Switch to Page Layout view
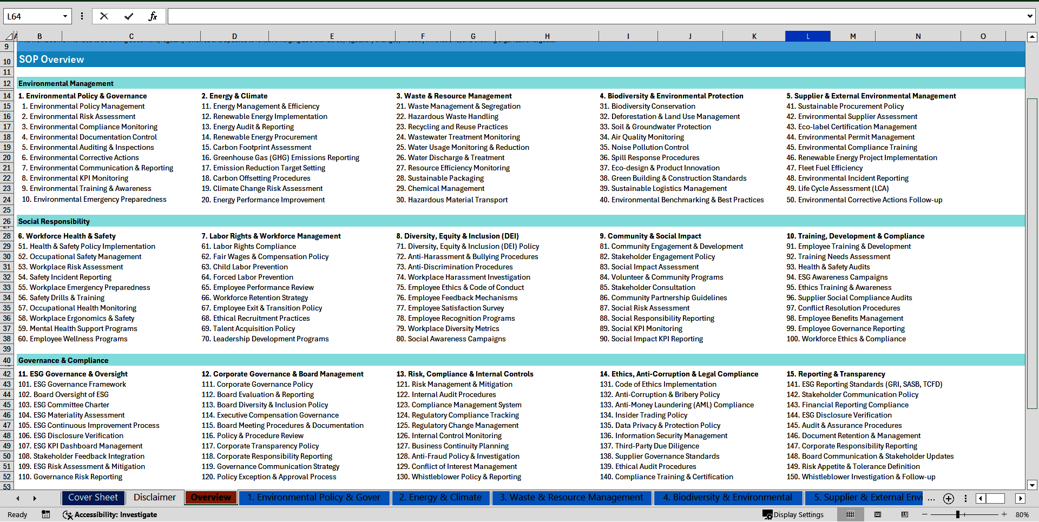Viewport: 1039px width, 522px height. point(878,514)
